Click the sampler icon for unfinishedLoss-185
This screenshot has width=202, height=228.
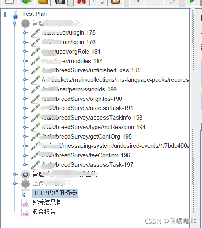click(35, 70)
